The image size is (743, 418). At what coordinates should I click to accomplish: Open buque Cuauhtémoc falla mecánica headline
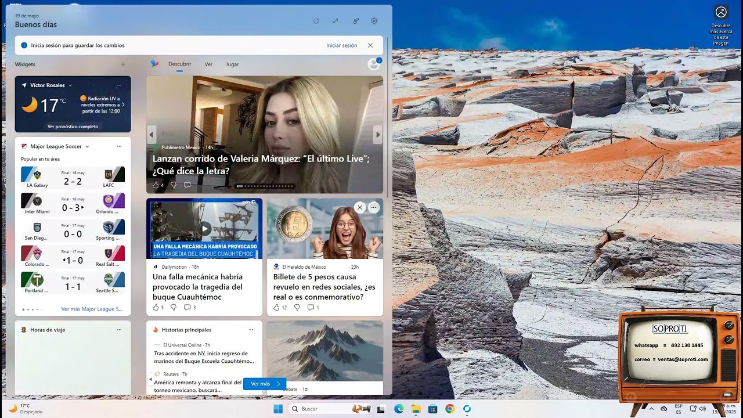point(197,287)
